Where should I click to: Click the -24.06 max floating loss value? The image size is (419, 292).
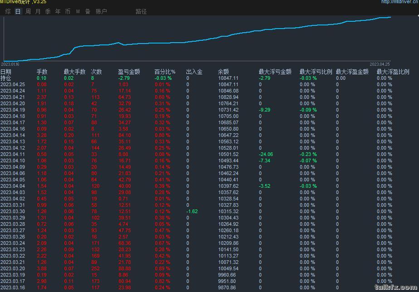(266, 155)
